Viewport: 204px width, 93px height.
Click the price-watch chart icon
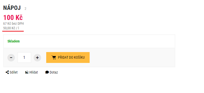coord(27,72)
